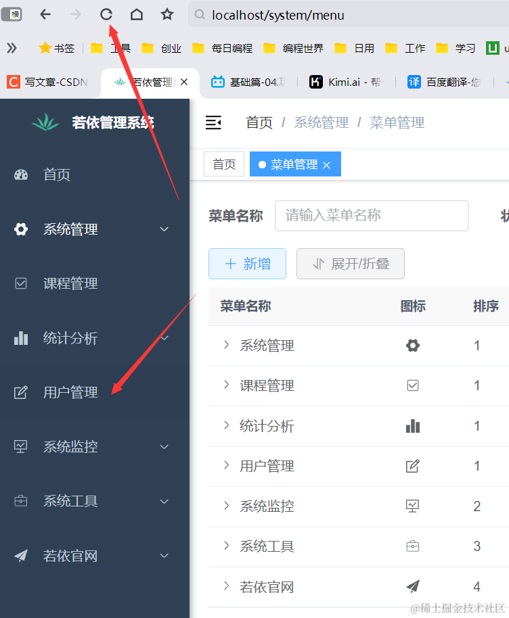Expand 统计分析 row in table

pos(227,426)
